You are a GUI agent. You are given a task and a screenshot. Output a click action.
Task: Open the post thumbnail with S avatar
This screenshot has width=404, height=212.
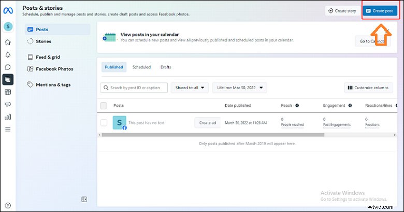pyautogui.click(x=120, y=122)
